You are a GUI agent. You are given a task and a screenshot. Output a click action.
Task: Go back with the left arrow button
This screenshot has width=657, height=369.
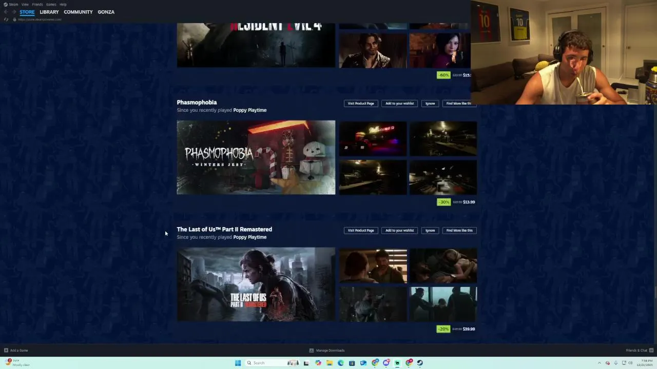6,12
